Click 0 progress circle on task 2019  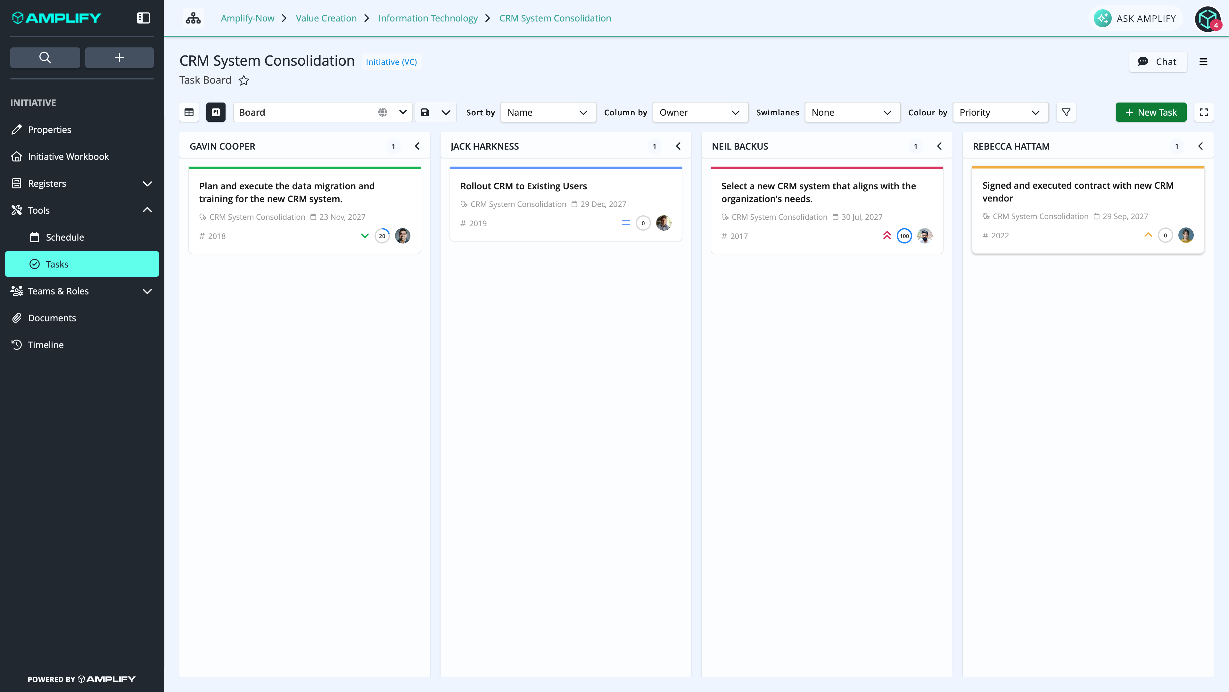tap(643, 223)
